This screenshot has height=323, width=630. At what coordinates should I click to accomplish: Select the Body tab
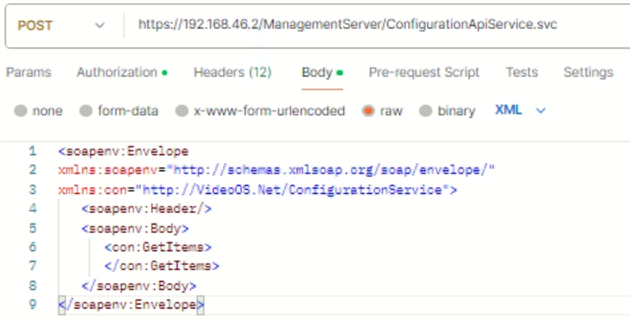(317, 73)
